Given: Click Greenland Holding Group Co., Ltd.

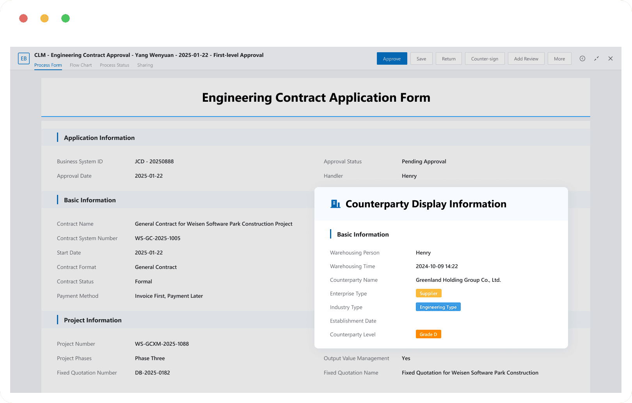Looking at the screenshot, I should point(458,280).
